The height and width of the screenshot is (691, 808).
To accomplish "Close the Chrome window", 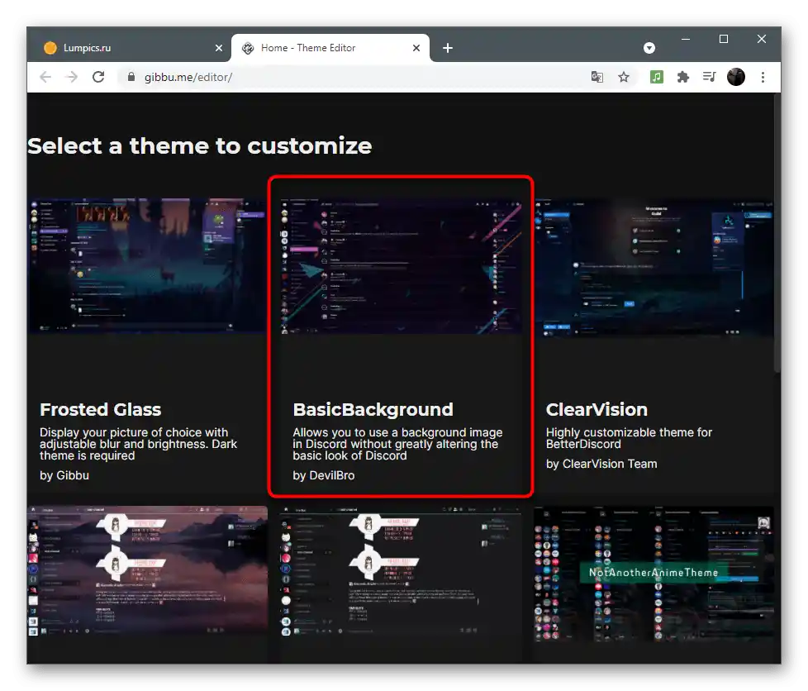I will tap(762, 39).
